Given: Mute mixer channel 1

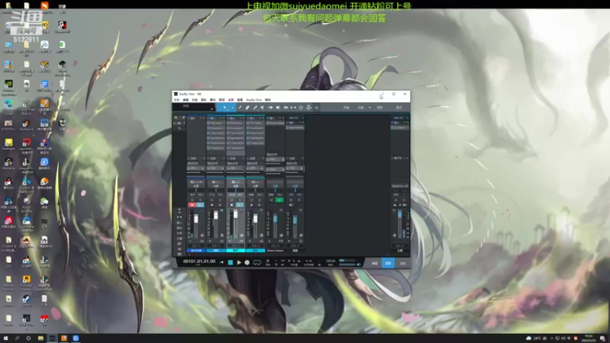Looking at the screenshot, I should point(192,200).
